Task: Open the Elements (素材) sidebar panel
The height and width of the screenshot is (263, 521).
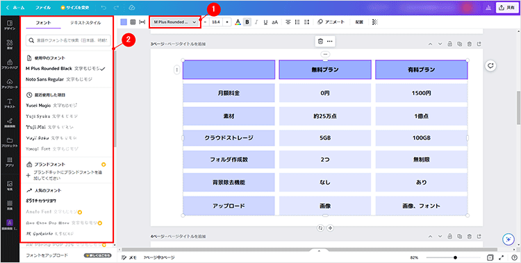Action: tap(10, 44)
